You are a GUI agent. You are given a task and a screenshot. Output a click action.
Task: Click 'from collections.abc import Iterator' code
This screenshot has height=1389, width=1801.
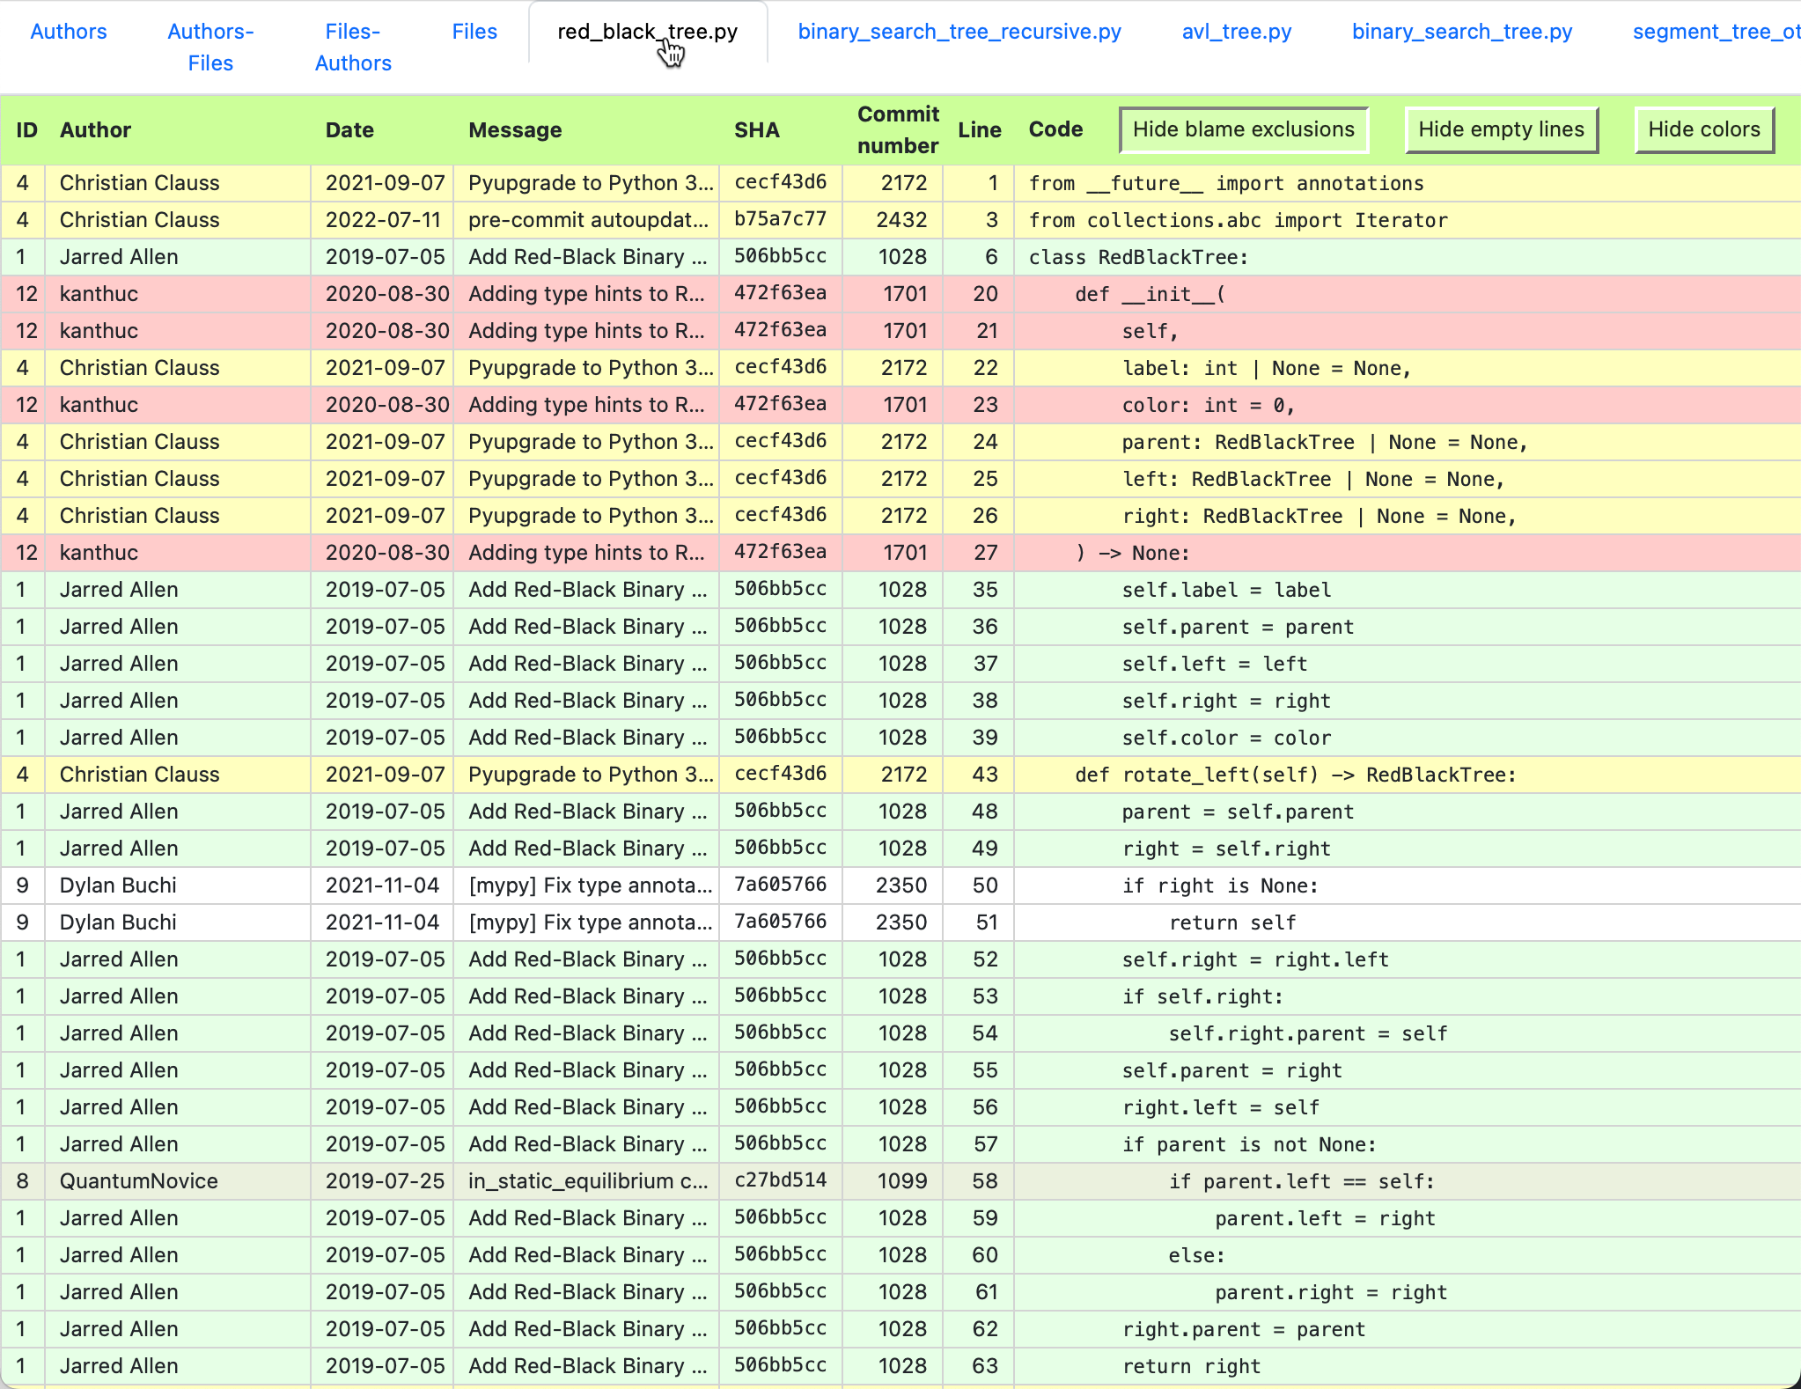tap(1238, 220)
